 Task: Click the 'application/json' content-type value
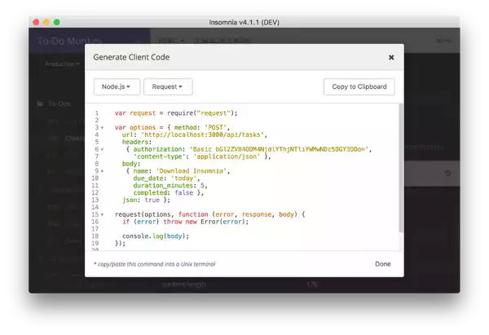pos(227,156)
